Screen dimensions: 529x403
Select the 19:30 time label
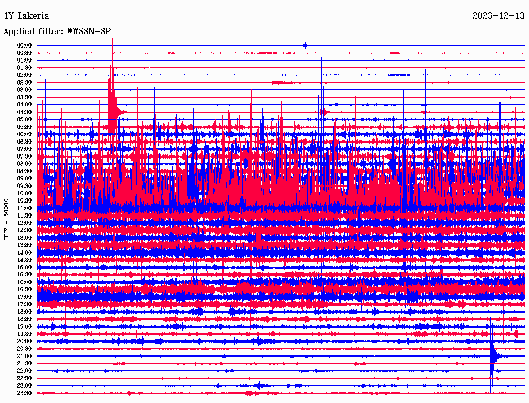(x=24, y=334)
